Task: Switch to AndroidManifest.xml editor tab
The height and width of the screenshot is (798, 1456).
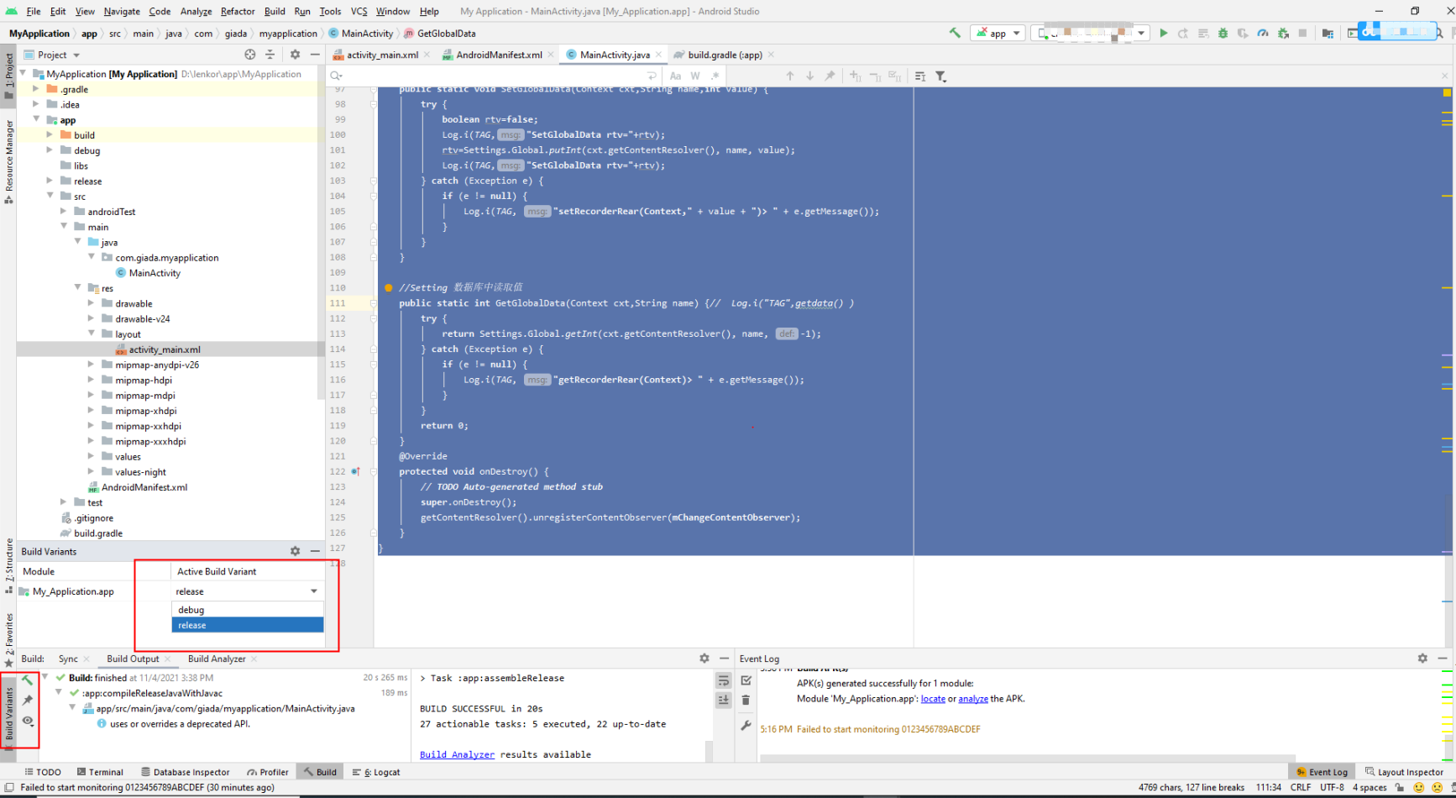Action: coord(499,55)
